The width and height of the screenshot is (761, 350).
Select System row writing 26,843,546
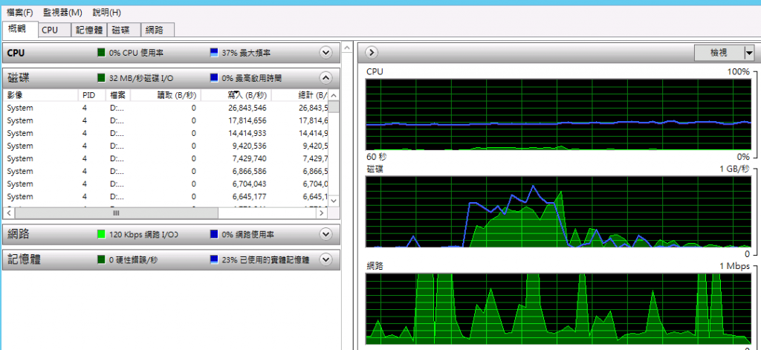(x=166, y=108)
